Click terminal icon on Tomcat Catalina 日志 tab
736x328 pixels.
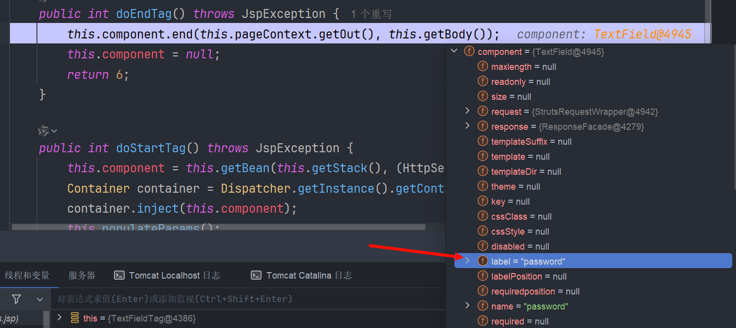click(256, 275)
